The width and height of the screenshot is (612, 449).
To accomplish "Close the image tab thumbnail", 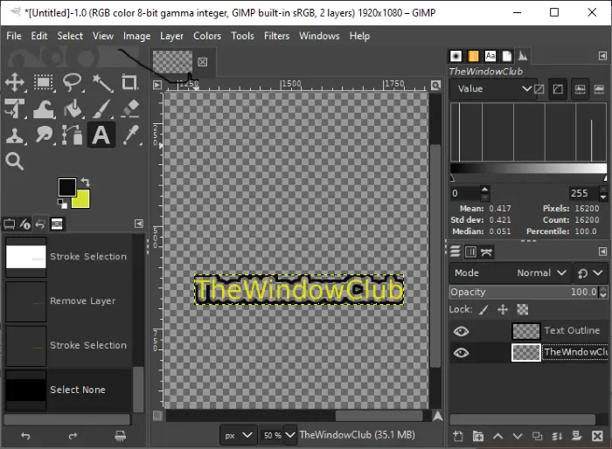I will pos(203,62).
